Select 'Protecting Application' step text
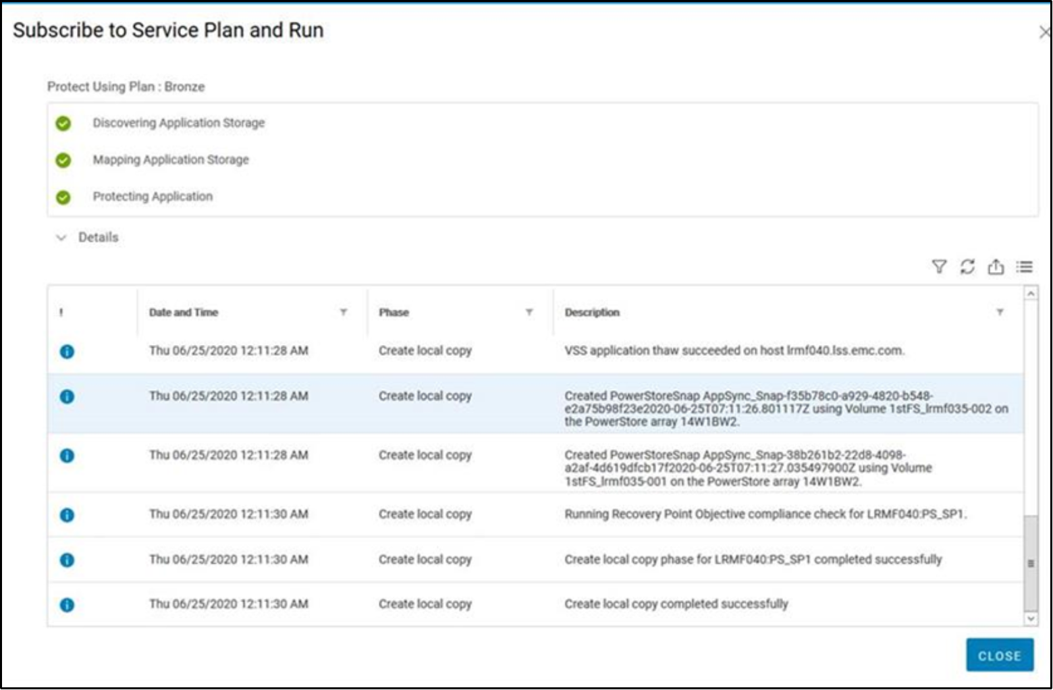This screenshot has height=690, width=1053. [153, 196]
